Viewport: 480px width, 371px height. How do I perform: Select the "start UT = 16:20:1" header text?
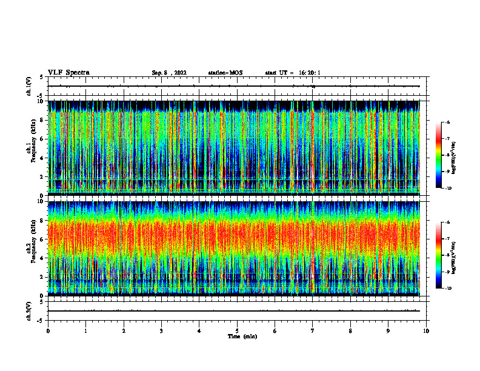293,73
